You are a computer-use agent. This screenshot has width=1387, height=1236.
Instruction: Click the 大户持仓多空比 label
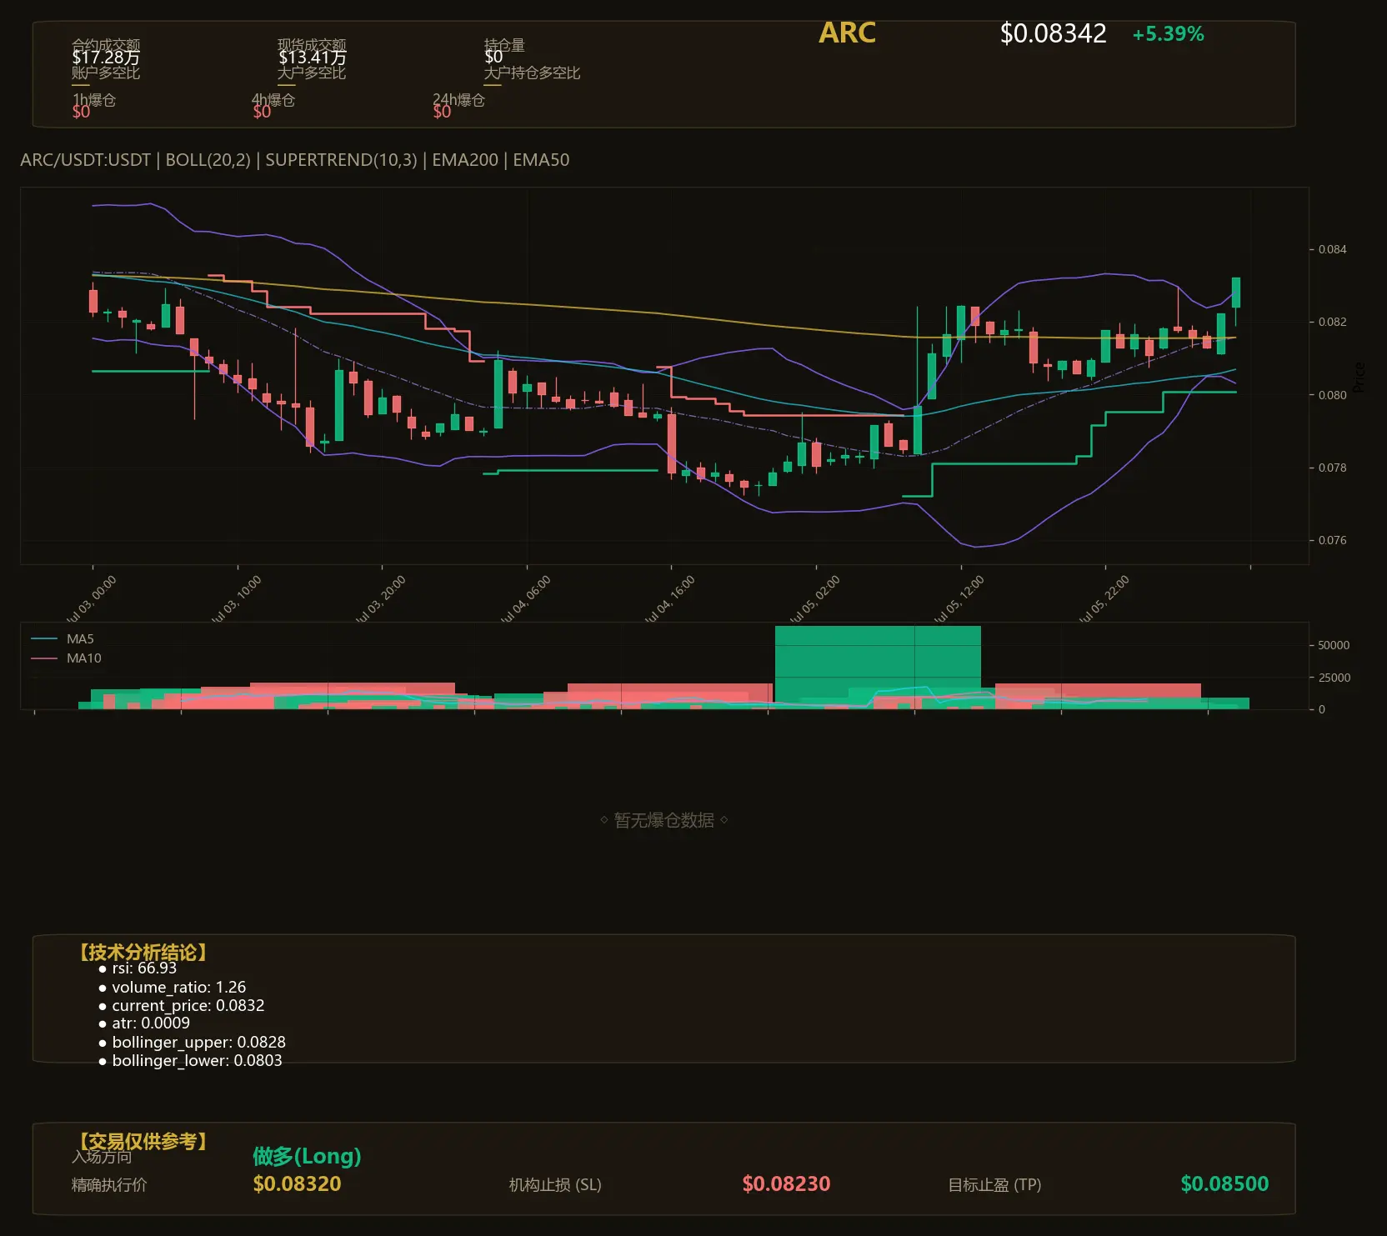tap(532, 73)
